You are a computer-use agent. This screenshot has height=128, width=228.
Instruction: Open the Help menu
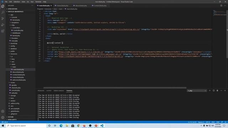click(45, 2)
